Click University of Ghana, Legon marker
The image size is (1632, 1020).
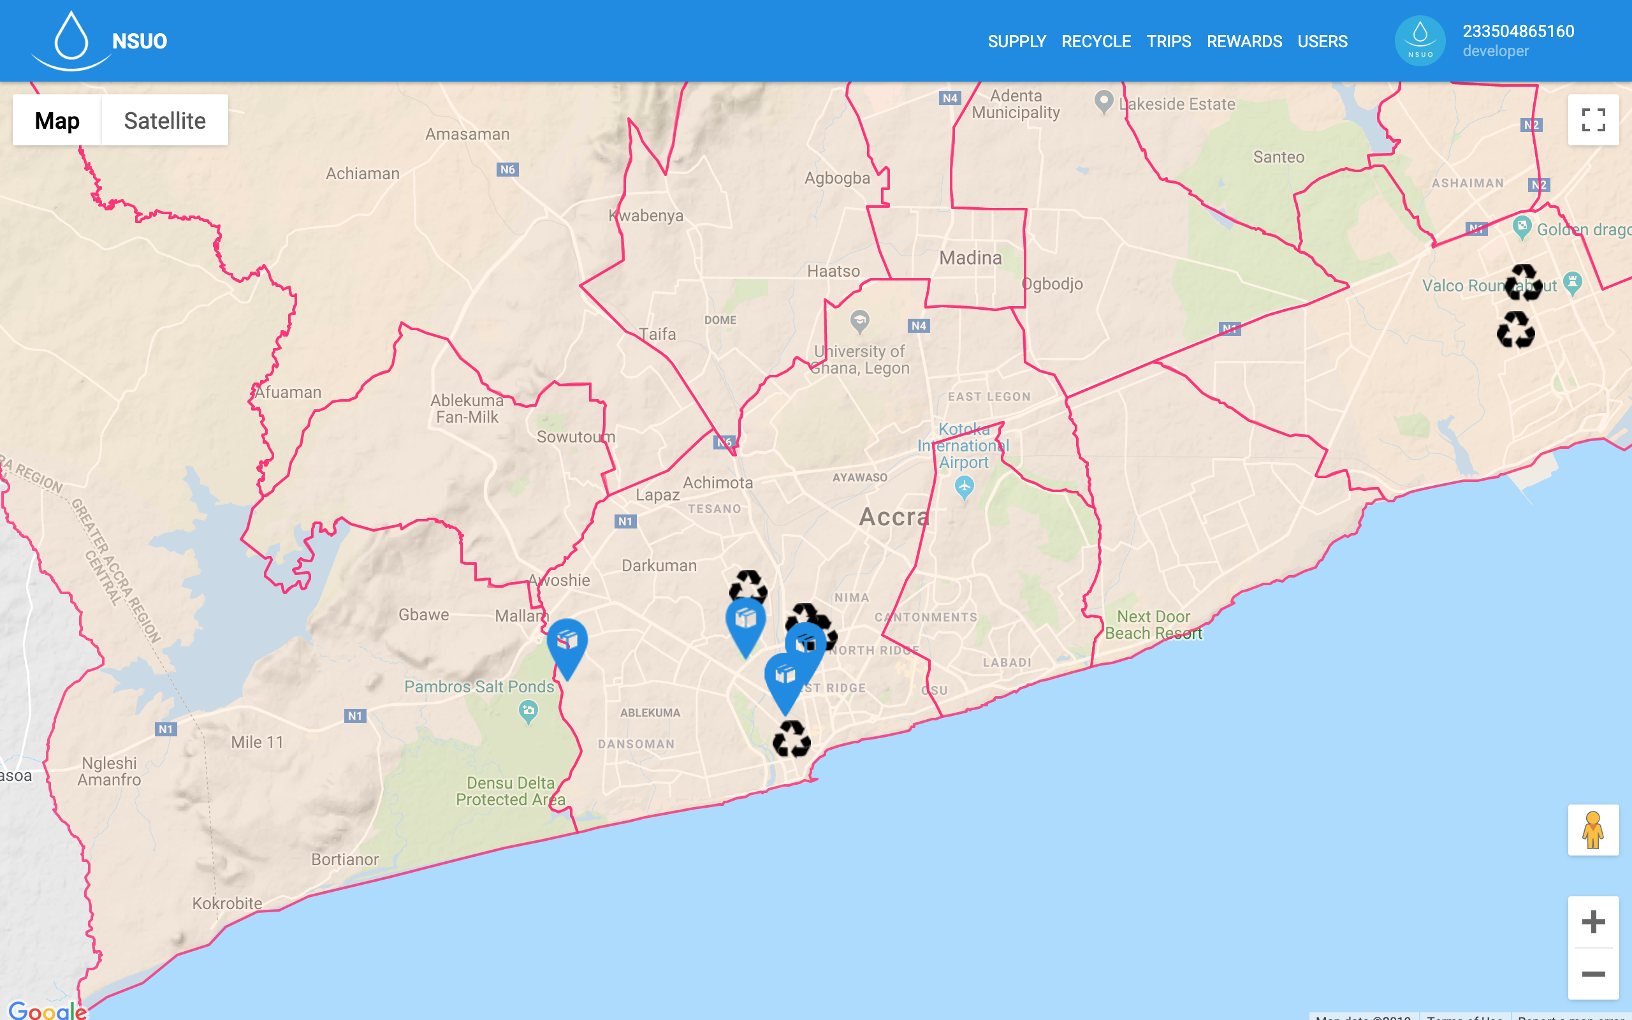point(859,321)
